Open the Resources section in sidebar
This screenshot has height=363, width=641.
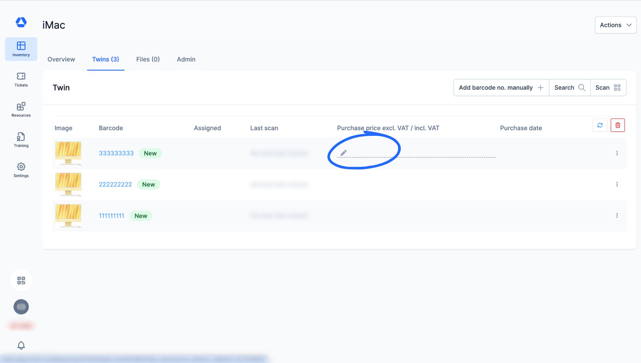pos(21,110)
